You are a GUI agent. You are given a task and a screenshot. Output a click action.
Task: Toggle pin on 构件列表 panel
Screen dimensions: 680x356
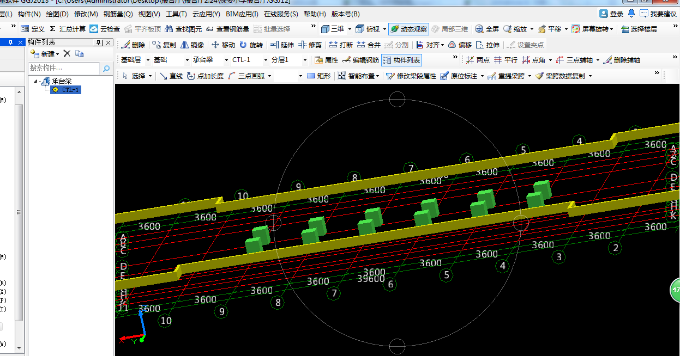coord(99,42)
